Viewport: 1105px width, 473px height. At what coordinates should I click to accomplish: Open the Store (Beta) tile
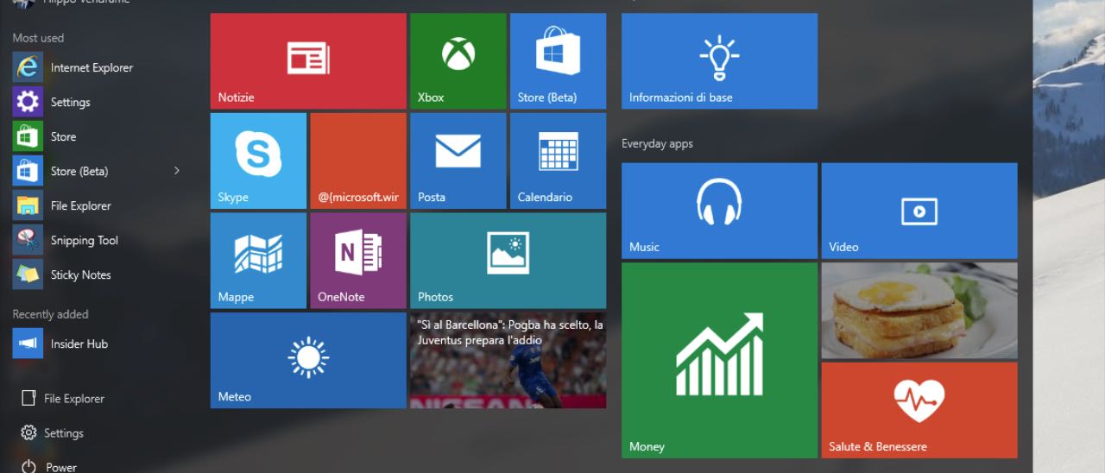coord(558,61)
